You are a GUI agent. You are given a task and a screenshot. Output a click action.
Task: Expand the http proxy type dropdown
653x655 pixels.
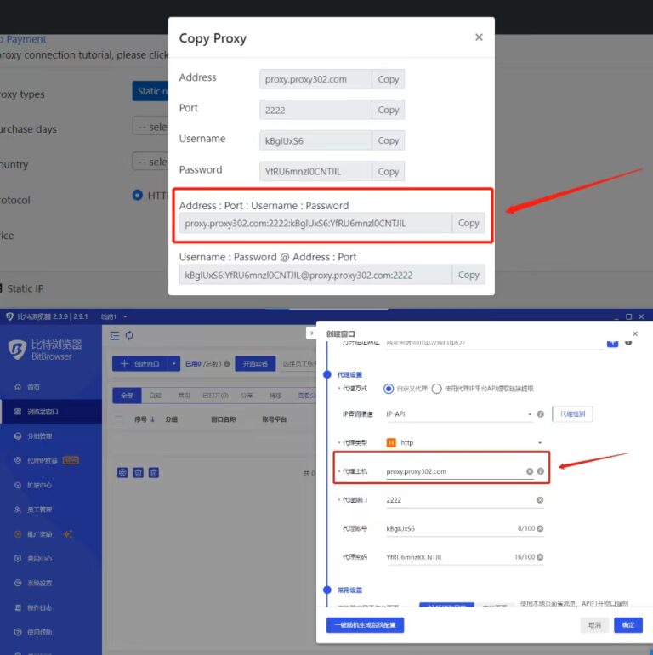463,442
